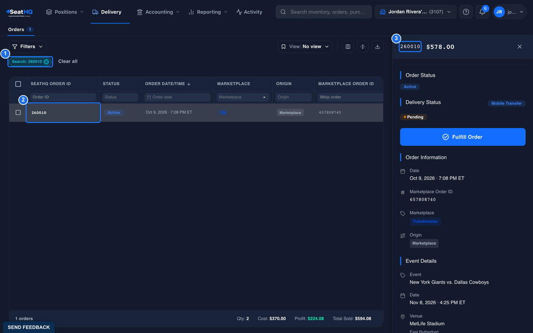The height and width of the screenshot is (333, 533).
Task: Click the Marketplace Order ID column header
Action: point(346,84)
